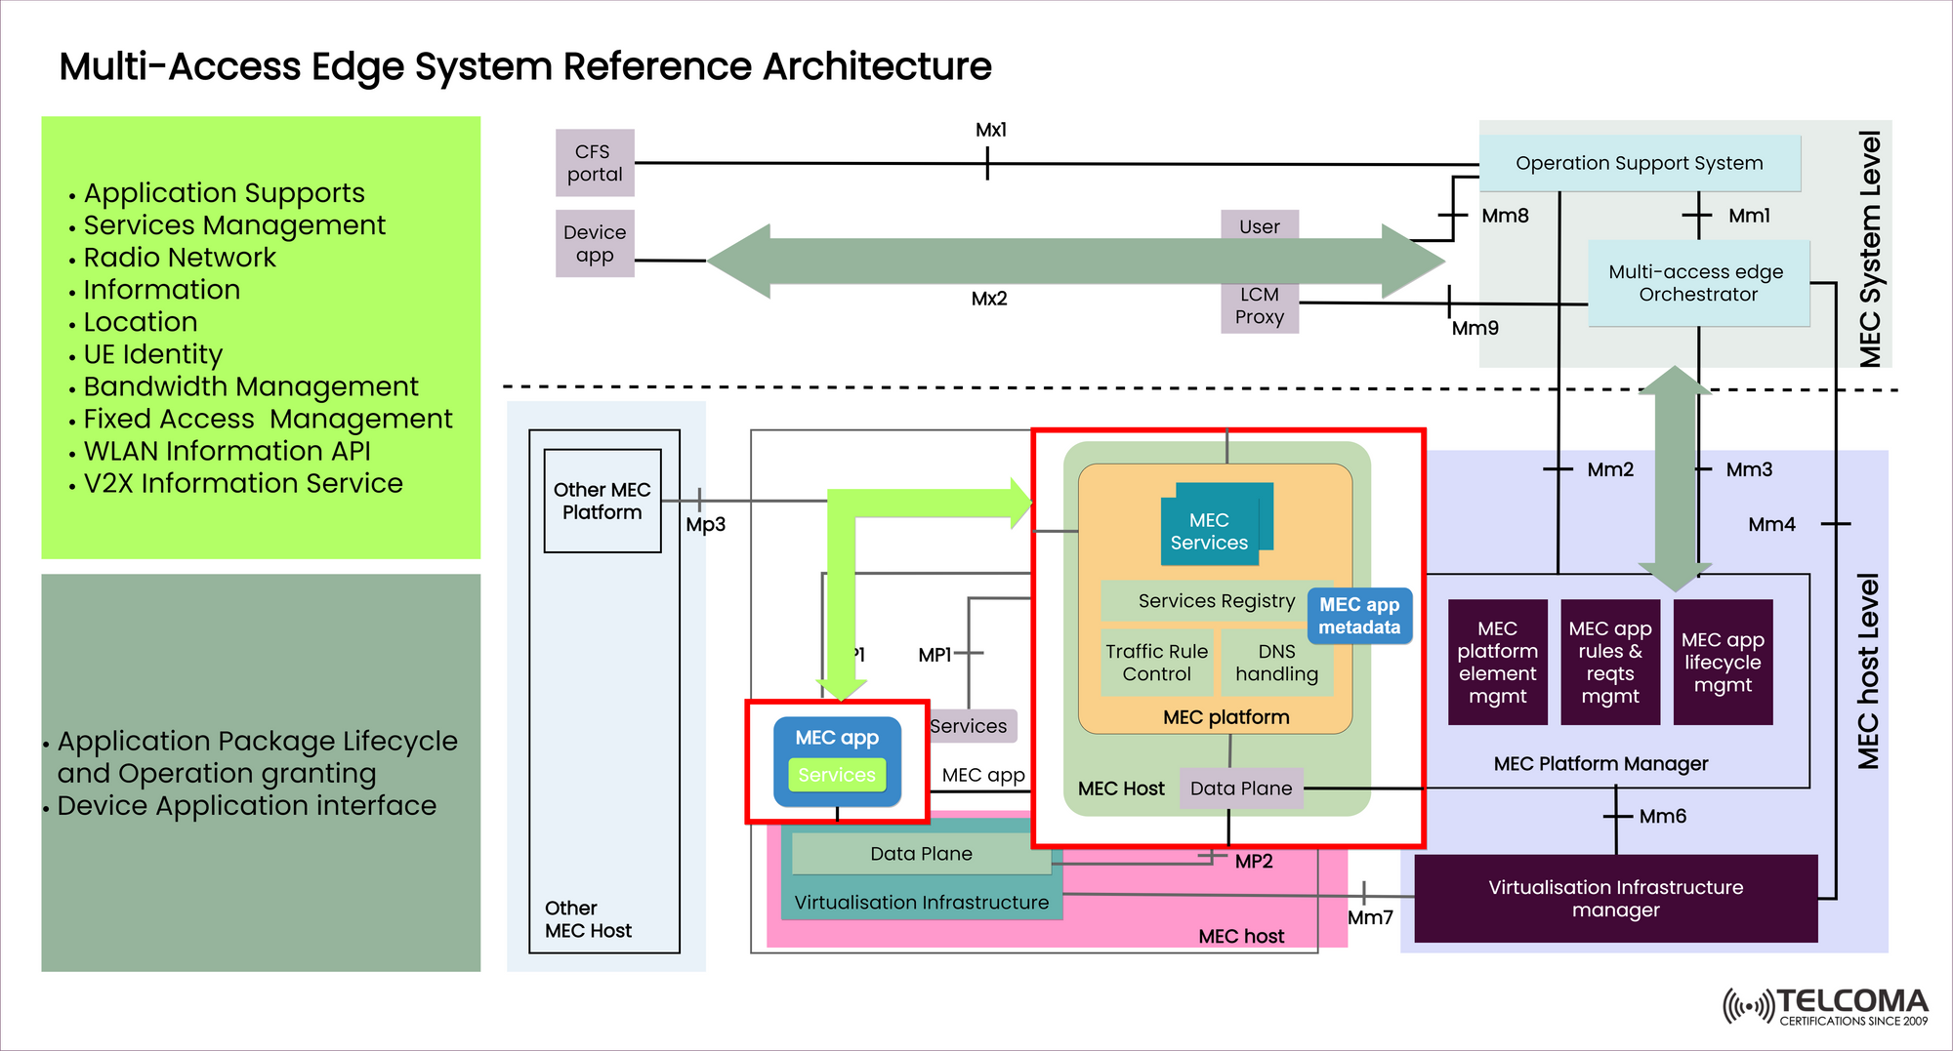Select the Operation Support System block
Image resolution: width=1953 pixels, height=1051 pixels.
point(1639,163)
